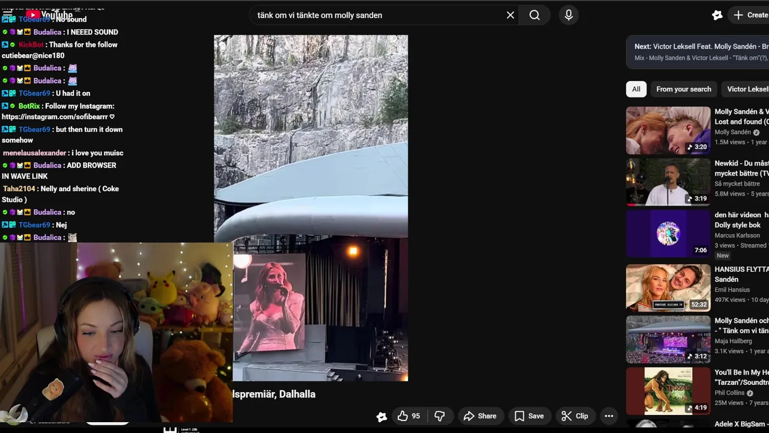Open Dolly style bok video thumbnail
769x433 pixels.
click(668, 235)
